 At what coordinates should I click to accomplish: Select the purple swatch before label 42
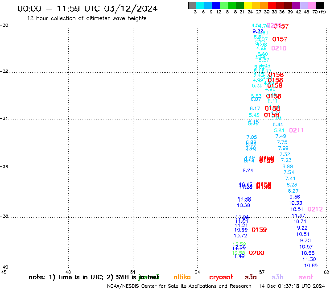click(x=296, y=5)
